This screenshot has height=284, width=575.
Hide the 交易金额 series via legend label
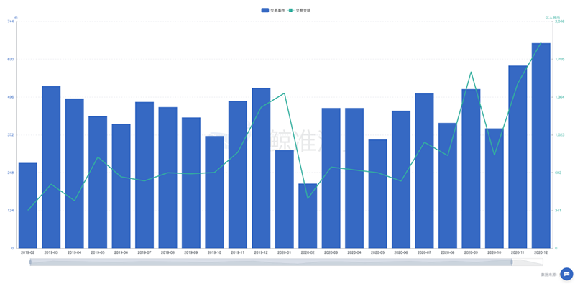[303, 11]
